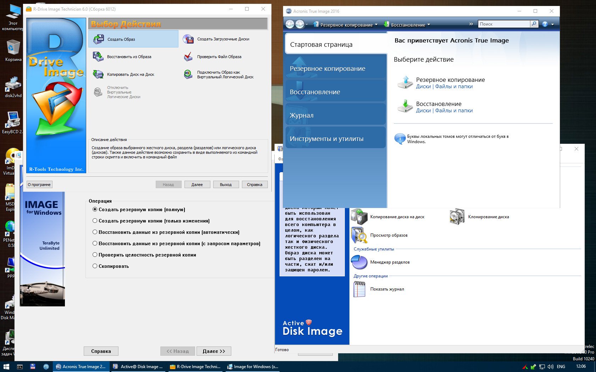Click Disk Cloning icon in Active Disk Image
The width and height of the screenshot is (596, 372).
[457, 217]
